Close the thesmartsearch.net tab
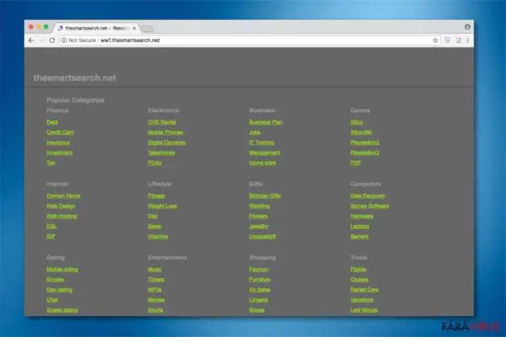Screen dimensions: 506x337 [134, 28]
